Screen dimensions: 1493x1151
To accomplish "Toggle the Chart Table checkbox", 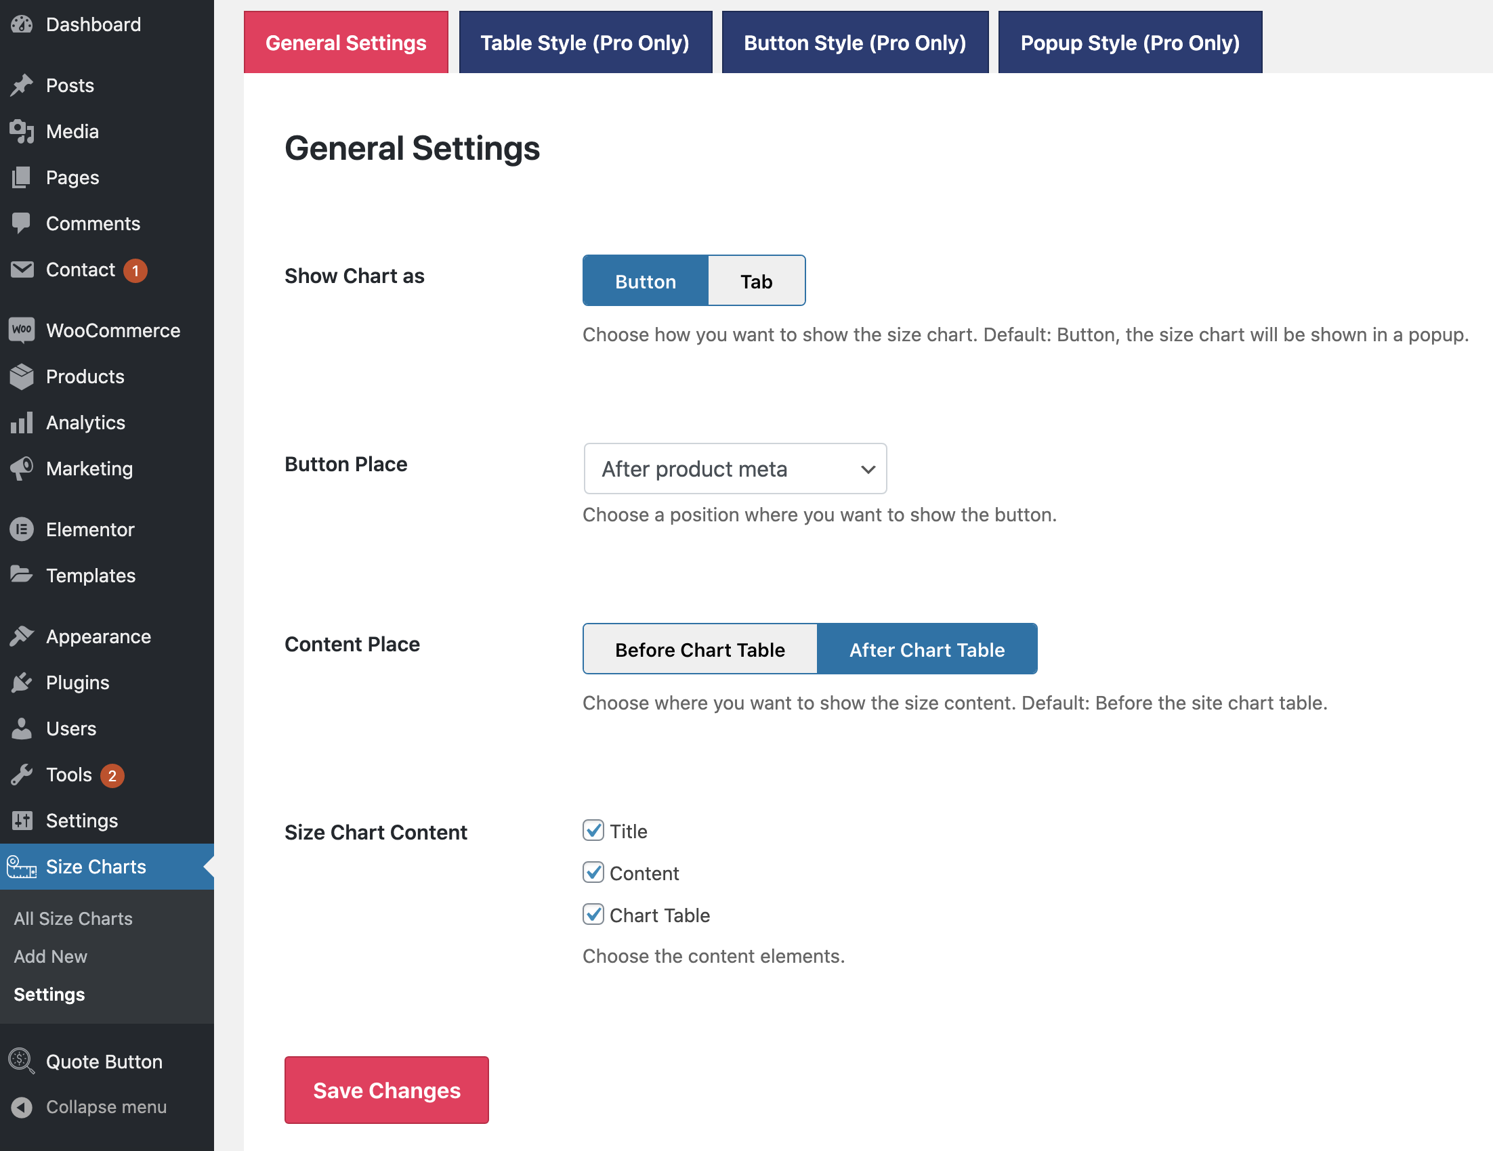I will (x=593, y=915).
